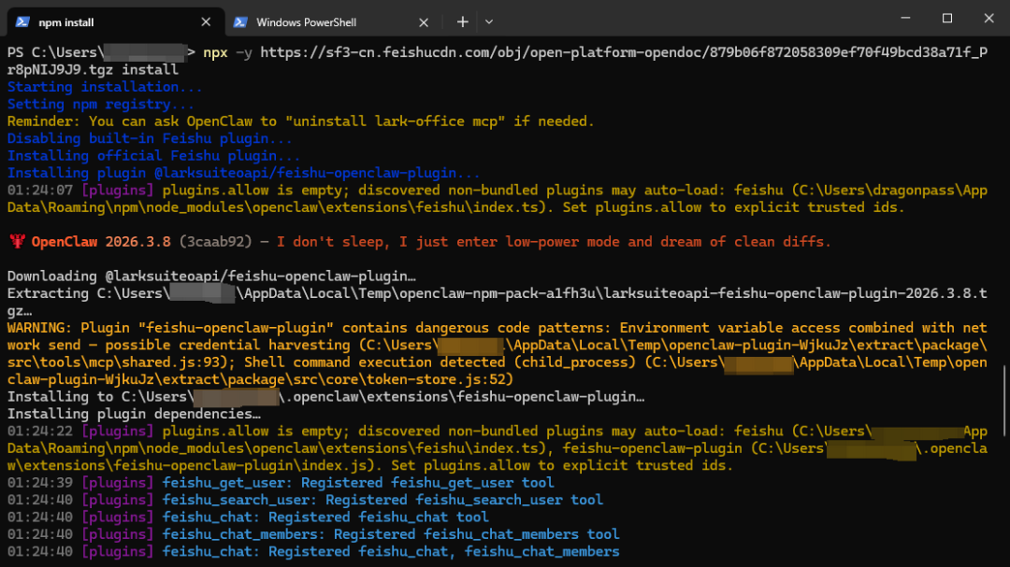Click 'Installing official Feishu plugin...' line
This screenshot has width=1010, height=567.
[153, 156]
